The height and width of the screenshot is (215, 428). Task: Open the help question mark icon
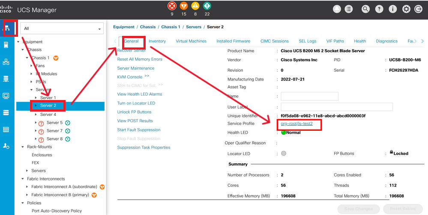379,9
